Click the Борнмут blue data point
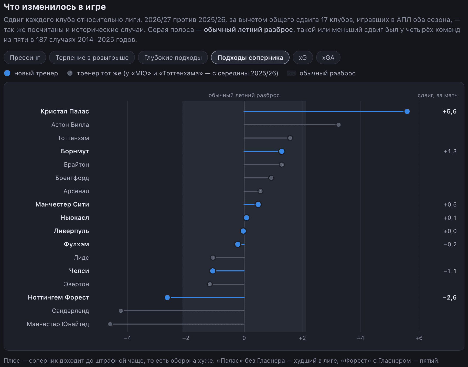468x367 pixels. click(x=282, y=151)
